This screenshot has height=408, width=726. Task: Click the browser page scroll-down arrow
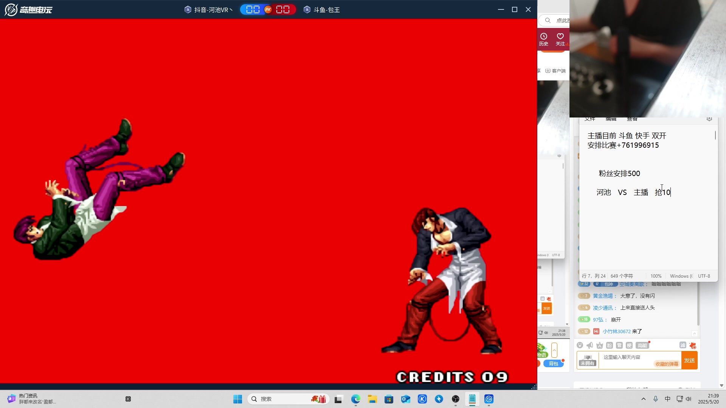click(x=721, y=385)
